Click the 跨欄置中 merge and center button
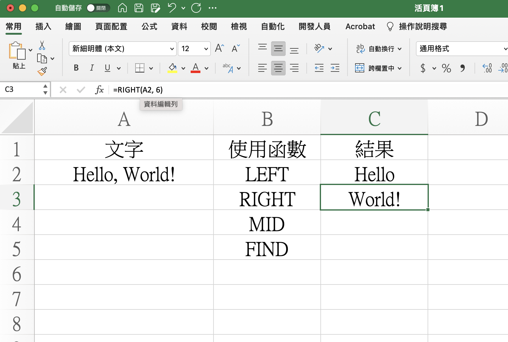Image resolution: width=508 pixels, height=342 pixels. 375,68
